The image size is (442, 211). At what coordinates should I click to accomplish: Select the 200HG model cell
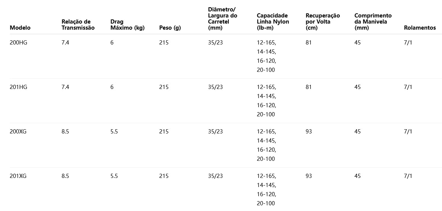coord(18,43)
